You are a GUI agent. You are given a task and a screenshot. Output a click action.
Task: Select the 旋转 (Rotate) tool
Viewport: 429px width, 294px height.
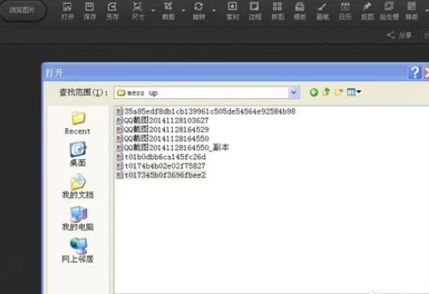point(199,11)
